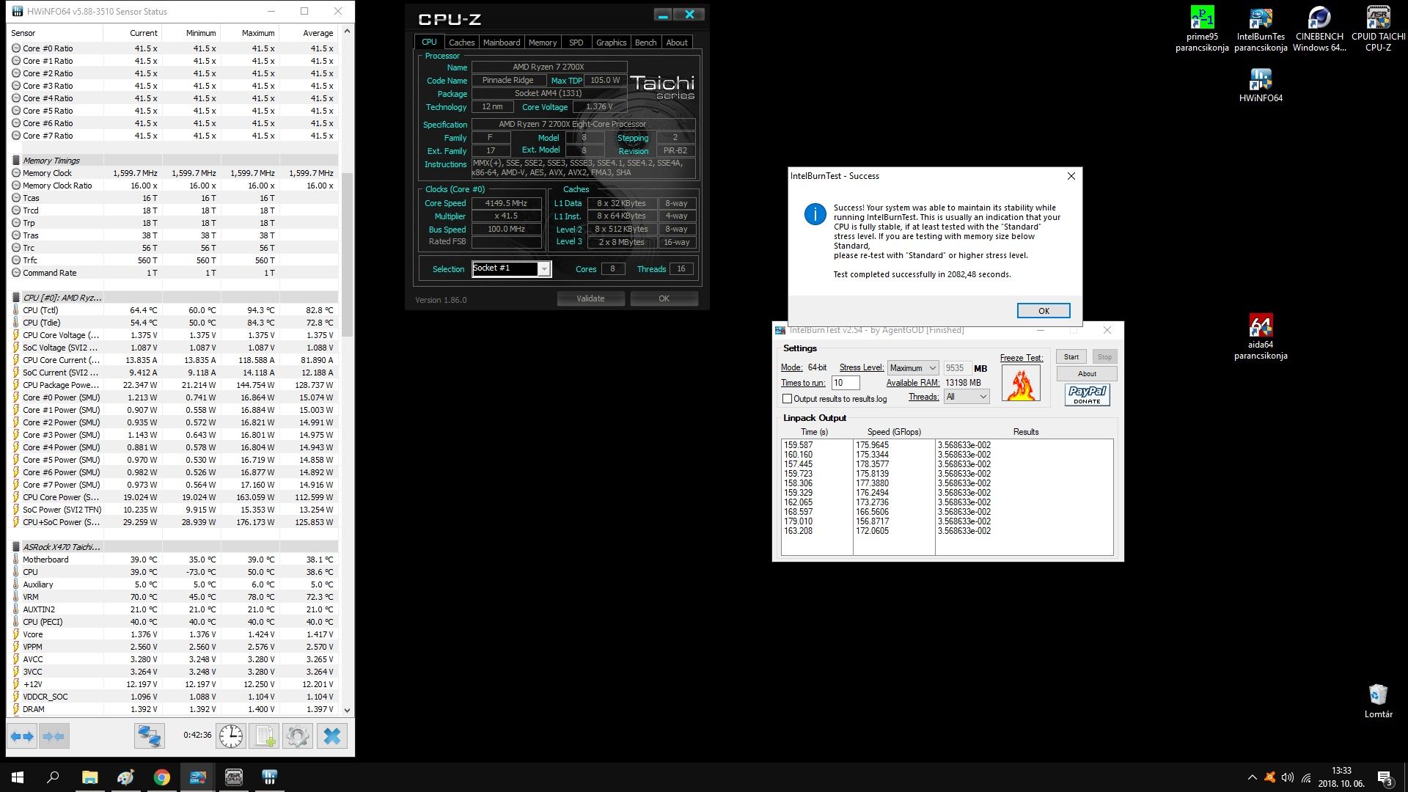Switch to CPU-Z Caches tab
The height and width of the screenshot is (792, 1408).
click(461, 43)
